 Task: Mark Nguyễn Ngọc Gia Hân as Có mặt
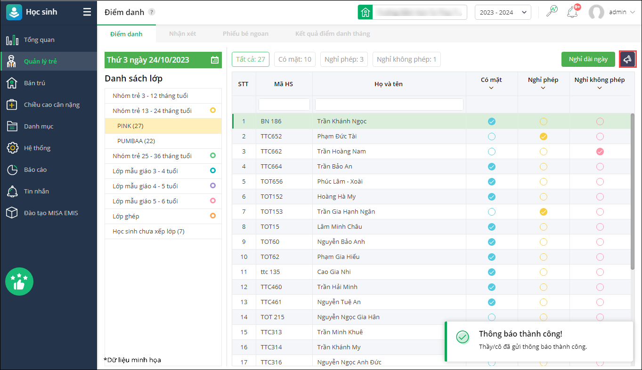(492, 317)
